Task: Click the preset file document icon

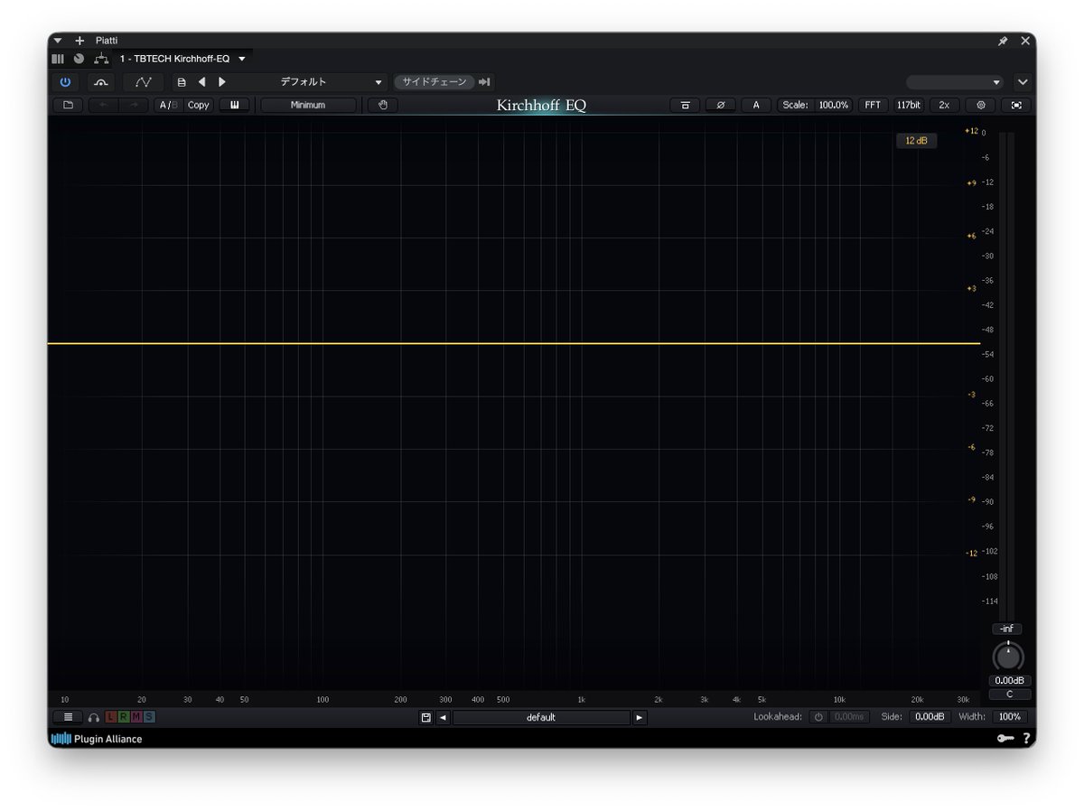Action: point(182,82)
